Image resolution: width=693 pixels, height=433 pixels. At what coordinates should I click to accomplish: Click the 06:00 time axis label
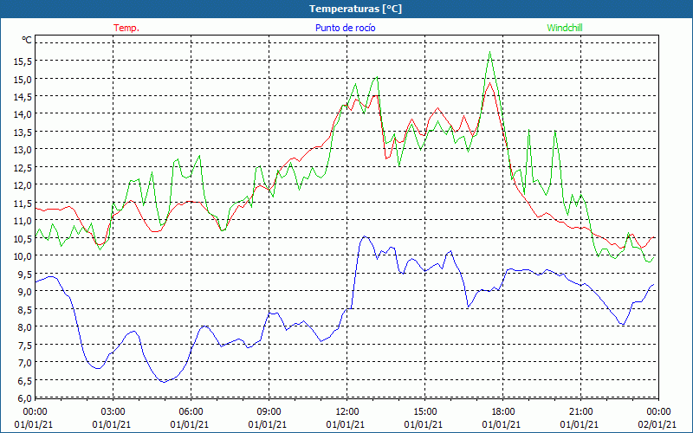pos(191,412)
